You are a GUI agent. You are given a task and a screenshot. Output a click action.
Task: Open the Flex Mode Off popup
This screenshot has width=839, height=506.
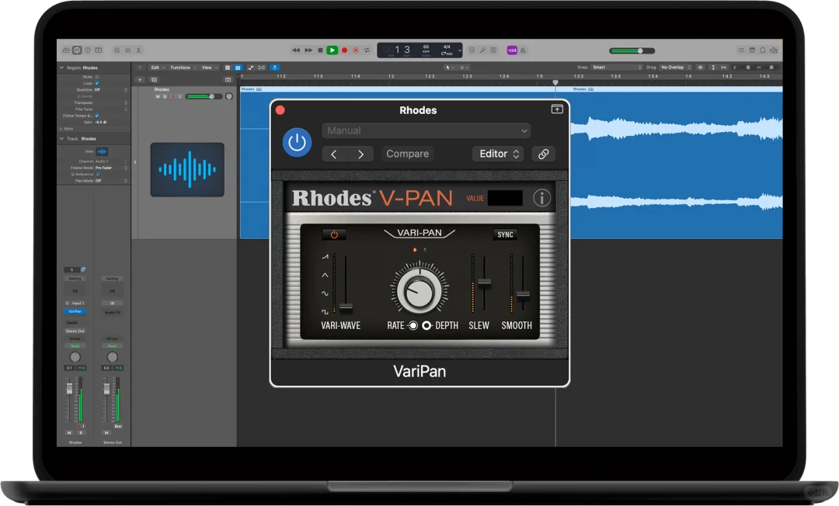pyautogui.click(x=111, y=181)
